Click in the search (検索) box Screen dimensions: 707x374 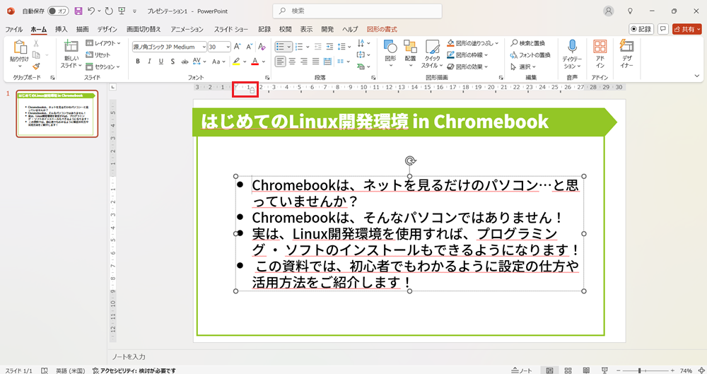[357, 11]
